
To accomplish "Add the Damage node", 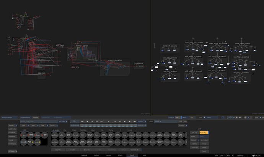I will tap(139, 135).
